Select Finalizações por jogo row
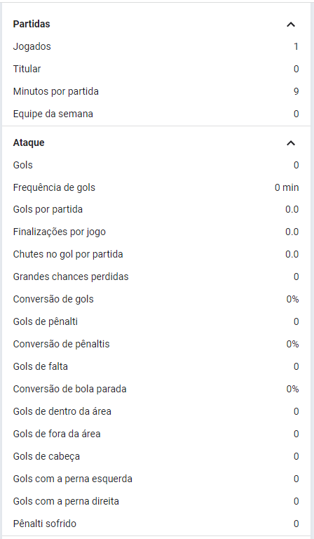Screen dimensions: 314x539 point(156,232)
